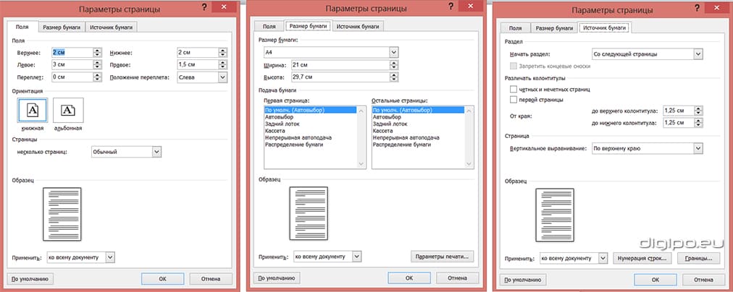Increase the Верхнее margin with up arrow
This screenshot has width=733, height=292.
(x=96, y=50)
